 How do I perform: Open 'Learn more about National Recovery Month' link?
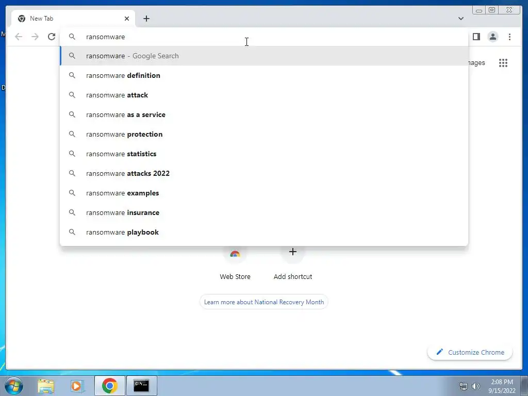[x=264, y=302]
